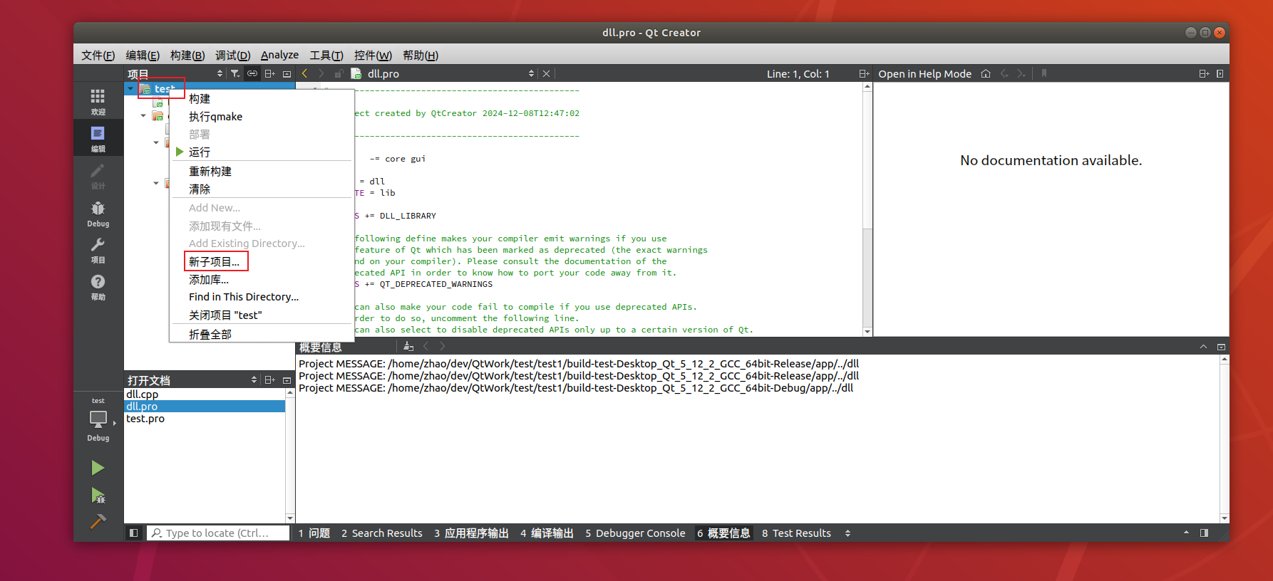
Task: Select dll.cpp in open documents
Action: click(x=205, y=394)
